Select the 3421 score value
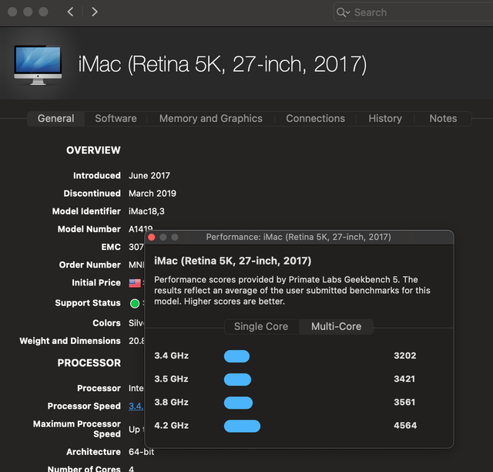 (404, 379)
